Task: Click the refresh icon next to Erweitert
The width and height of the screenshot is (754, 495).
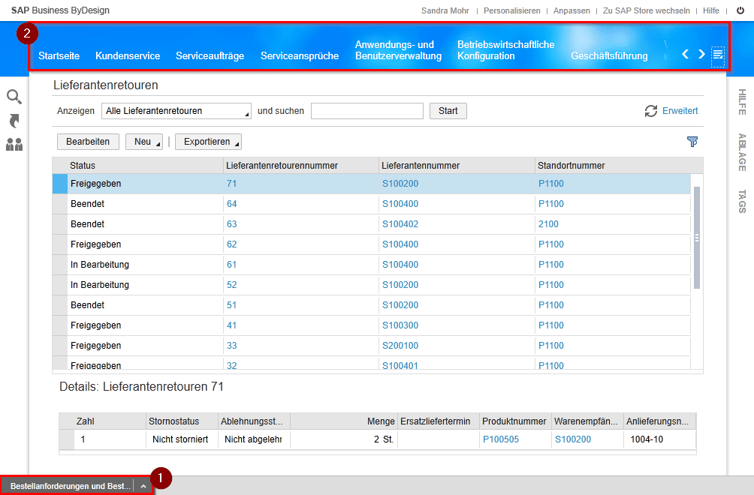Action: pos(650,111)
